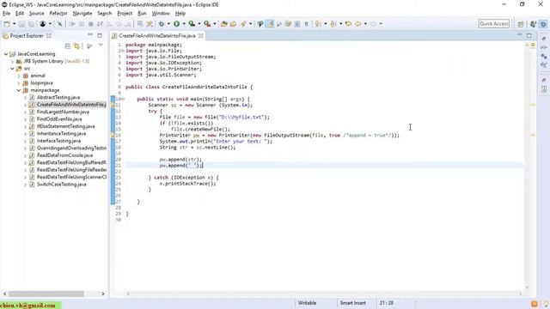Click the Skip All Breakpoints icon
Viewport: 550px width, 309px height.
click(x=59, y=24)
